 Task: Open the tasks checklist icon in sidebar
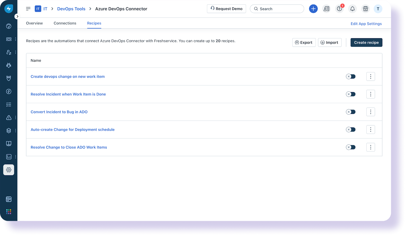9,105
